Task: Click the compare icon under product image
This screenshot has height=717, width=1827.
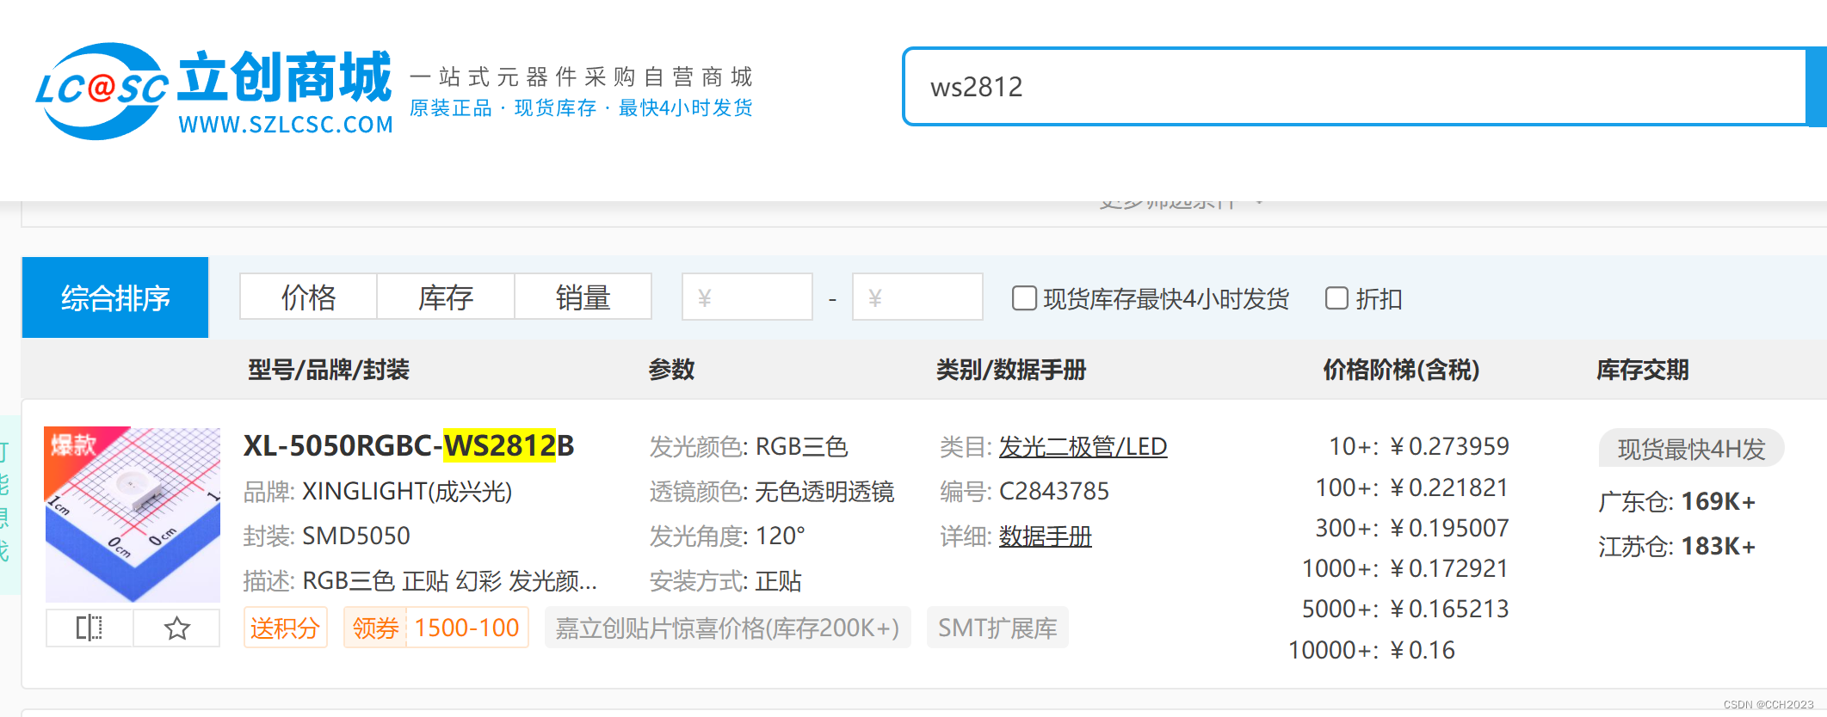Action: coord(89,628)
